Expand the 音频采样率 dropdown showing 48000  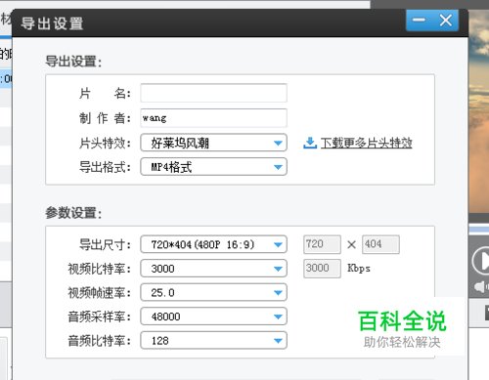coord(213,317)
